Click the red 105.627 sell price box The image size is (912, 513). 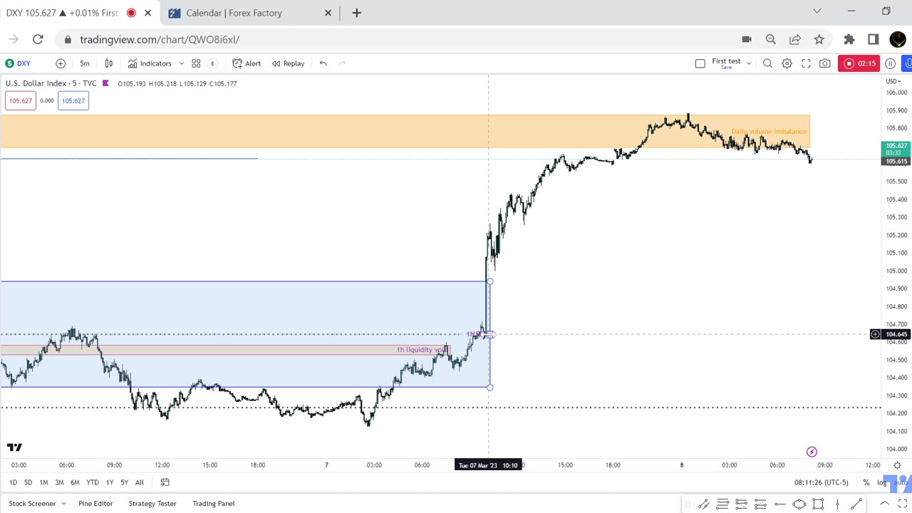pyautogui.click(x=20, y=100)
